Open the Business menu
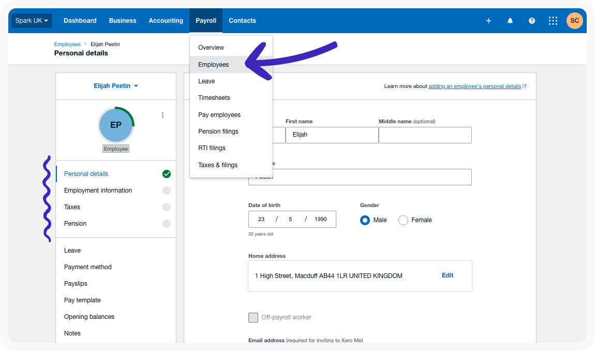Image resolution: width=595 pixels, height=351 pixels. (x=123, y=21)
